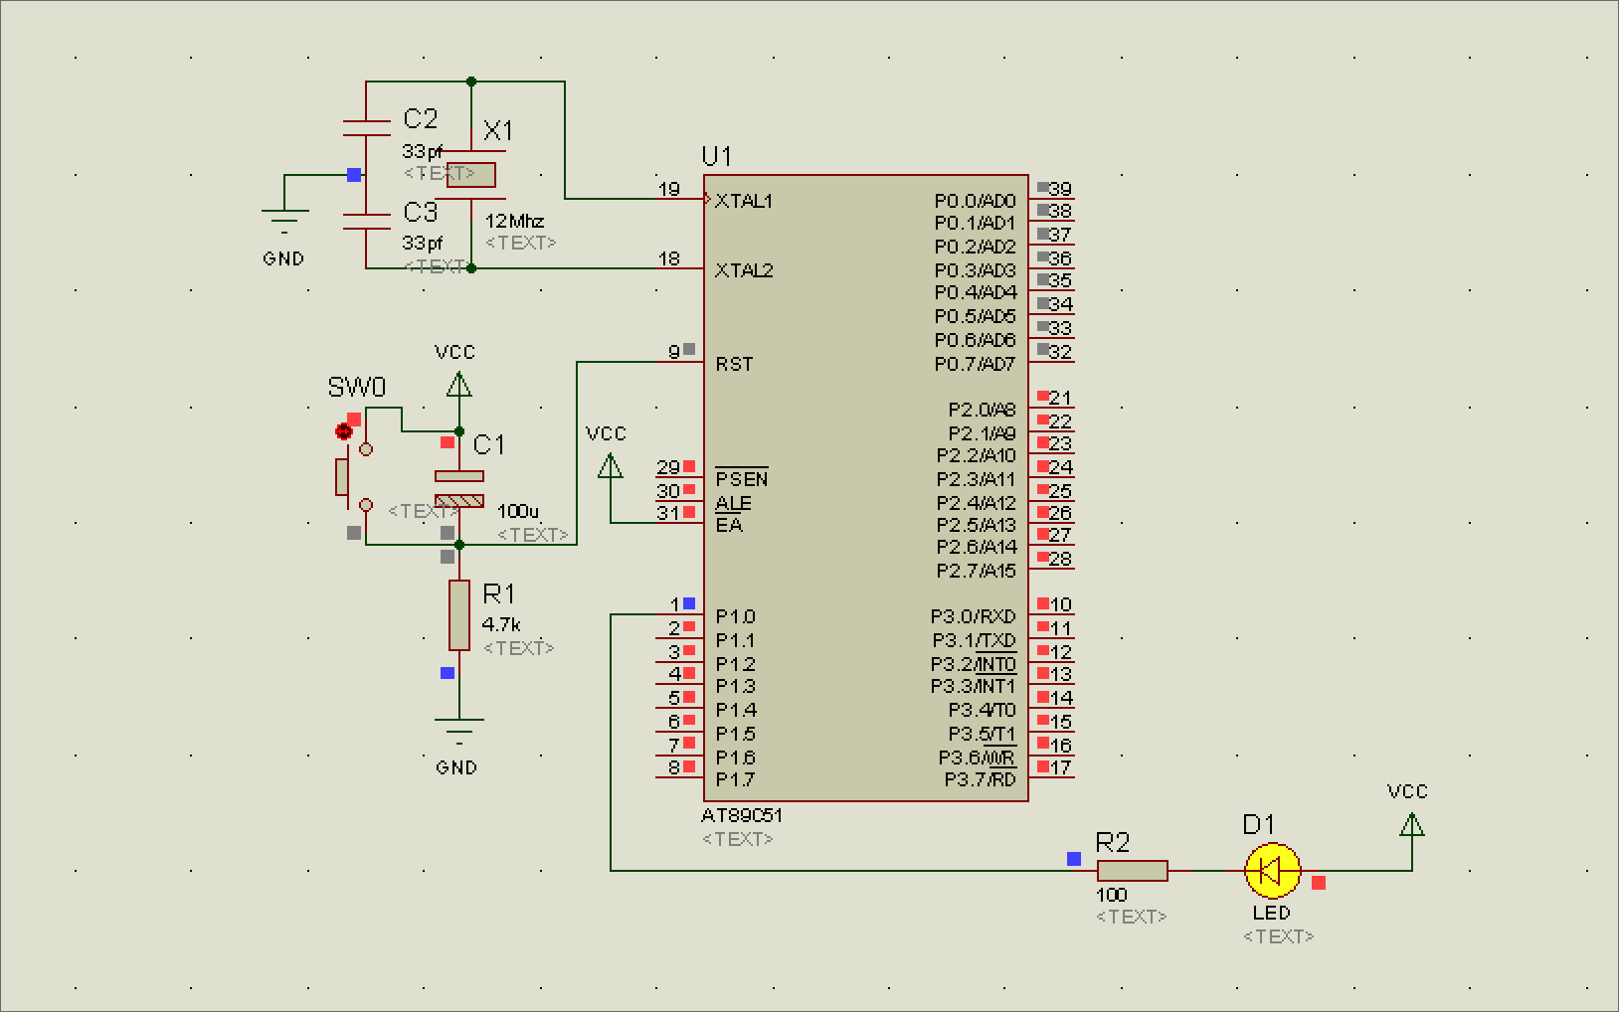This screenshot has height=1012, width=1619.
Task: Click the U1 reference label
Action: coord(717,156)
